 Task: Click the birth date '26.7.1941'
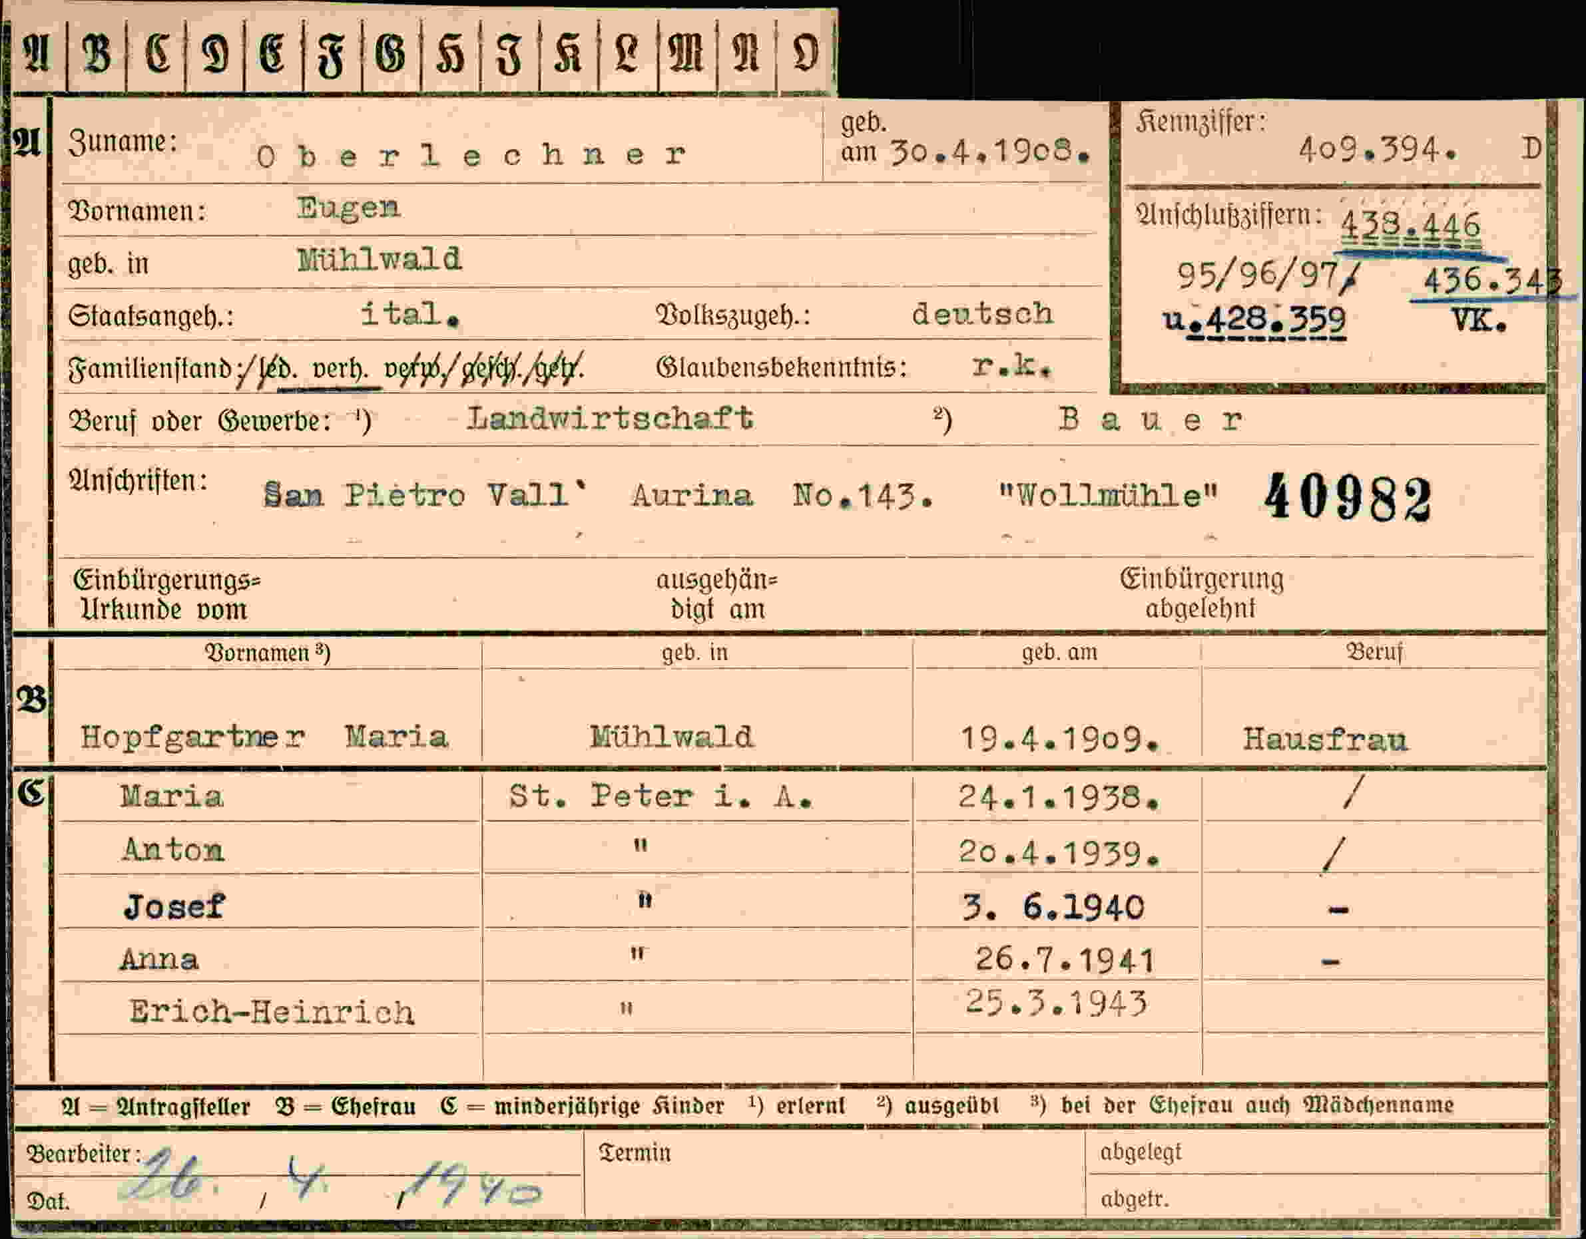[x=1065, y=960]
